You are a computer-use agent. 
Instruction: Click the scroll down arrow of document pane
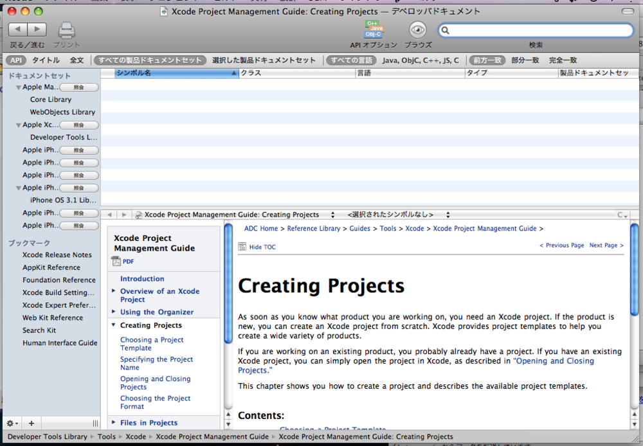(x=634, y=424)
